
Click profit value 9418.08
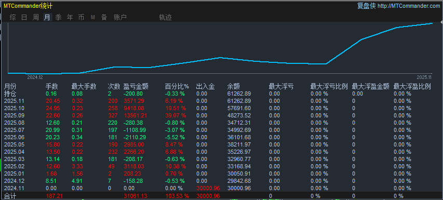click(134, 108)
